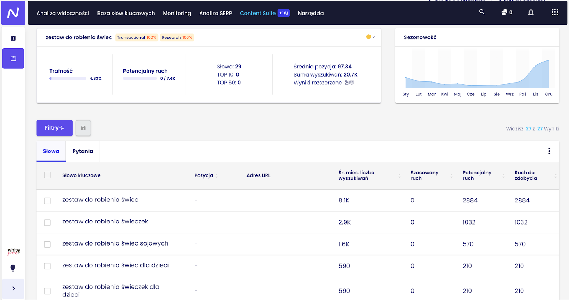Open the table three-dot options menu
Screen dimensions: 569x300
pos(549,151)
